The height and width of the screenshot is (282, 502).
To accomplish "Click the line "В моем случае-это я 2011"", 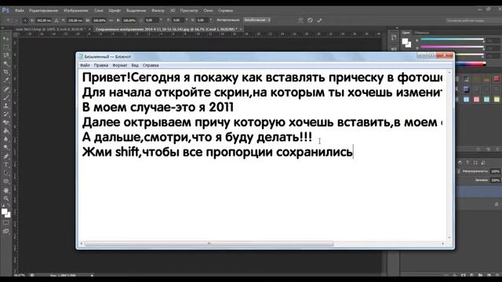I will 158,107.
